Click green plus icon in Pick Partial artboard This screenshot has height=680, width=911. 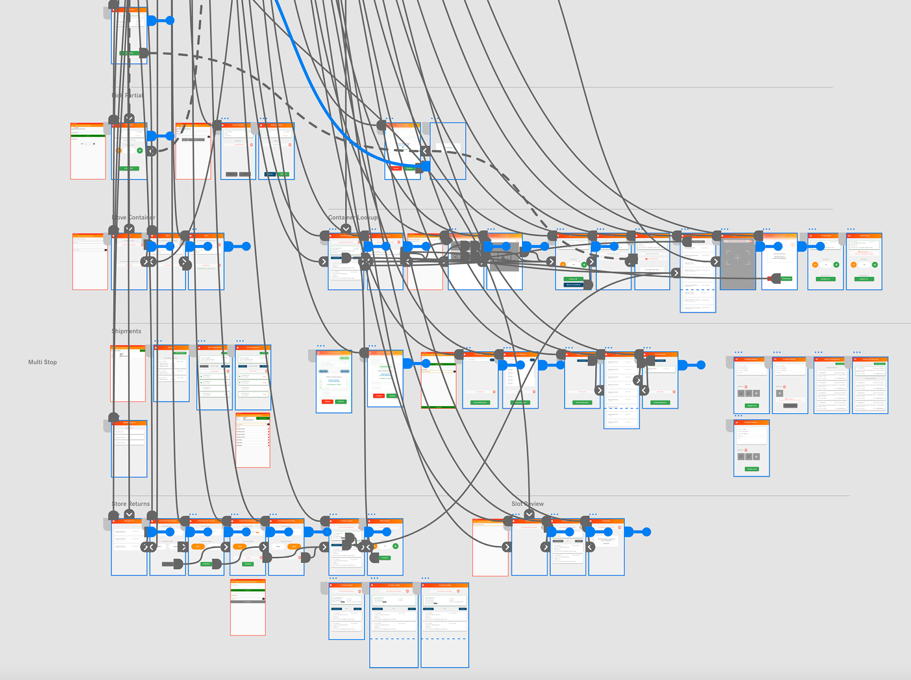(x=139, y=150)
